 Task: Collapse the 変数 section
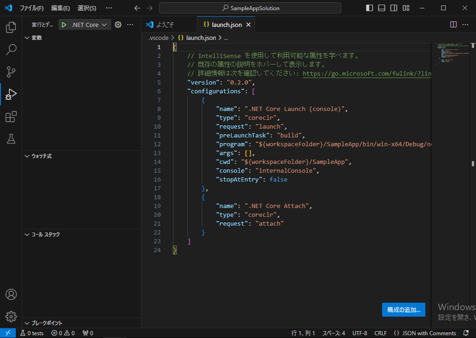tap(36, 38)
